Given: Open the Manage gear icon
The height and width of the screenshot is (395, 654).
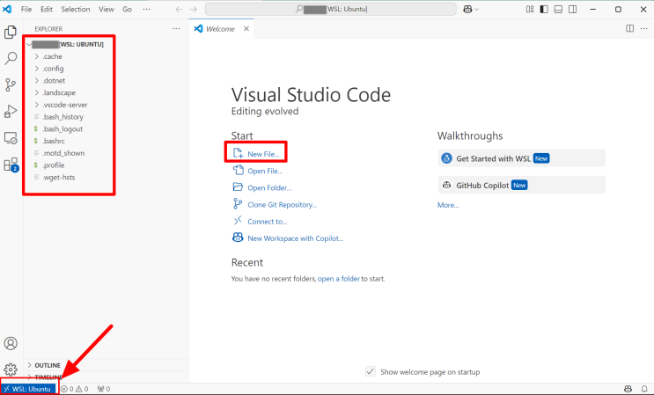Looking at the screenshot, I should (x=11, y=369).
